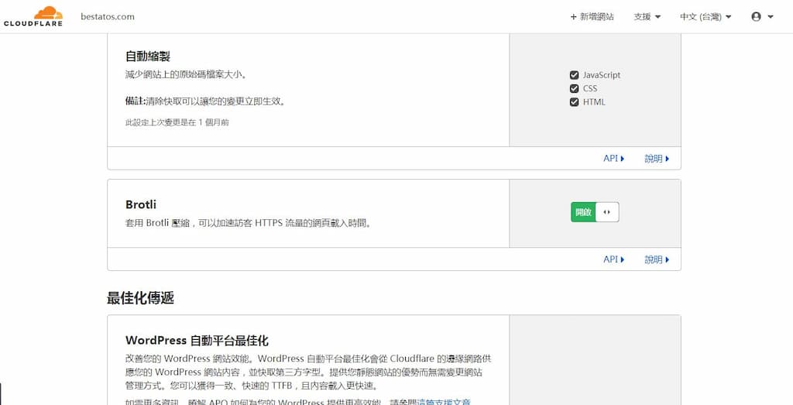793x405 pixels.
Task: Click the 減少網站上的原始碼檔案大小 description
Action: [x=186, y=75]
